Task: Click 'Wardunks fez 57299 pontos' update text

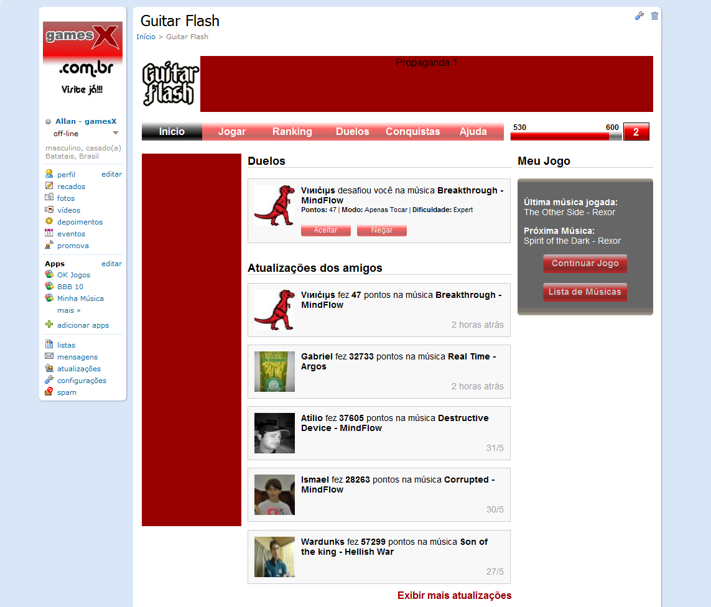Action: [394, 547]
